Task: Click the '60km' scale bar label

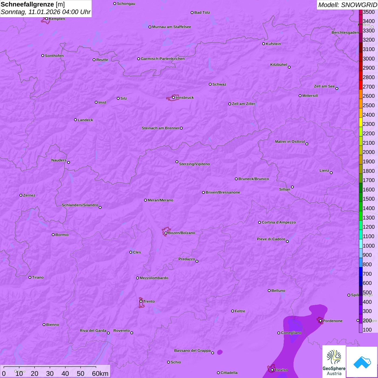Action: [x=100, y=373]
